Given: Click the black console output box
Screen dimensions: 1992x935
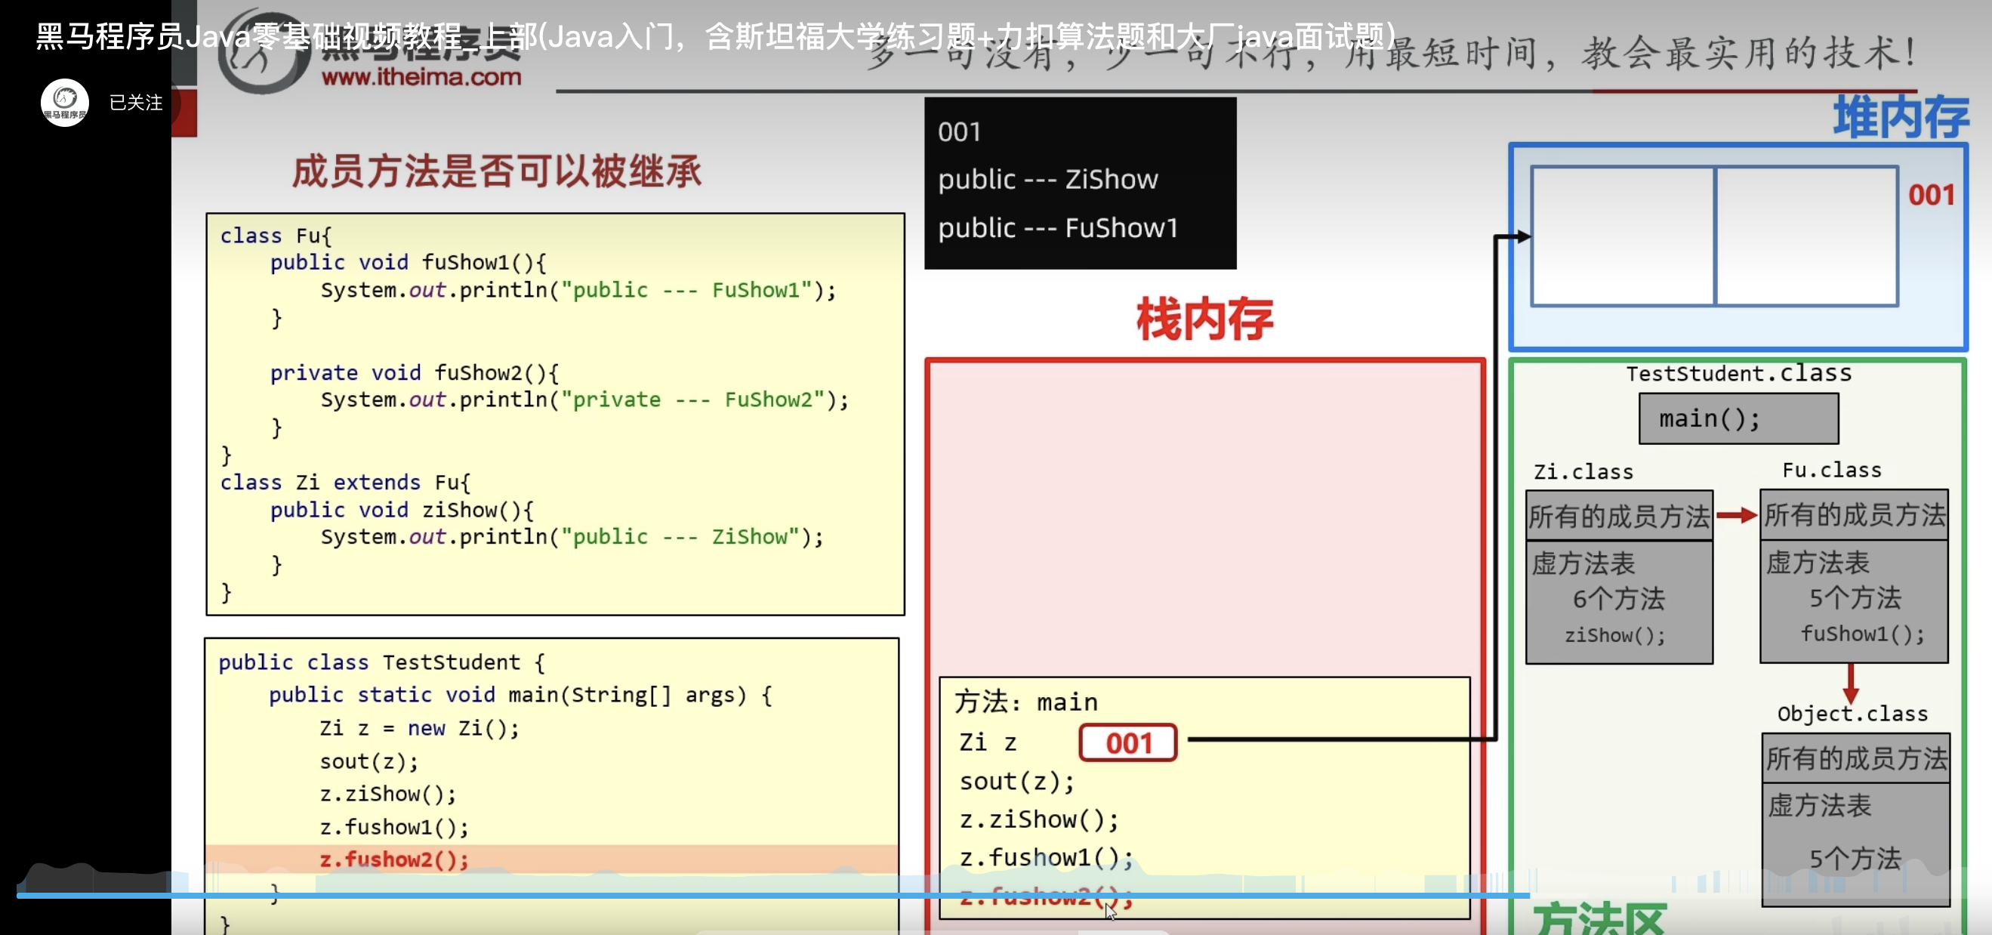Looking at the screenshot, I should pyautogui.click(x=1080, y=183).
